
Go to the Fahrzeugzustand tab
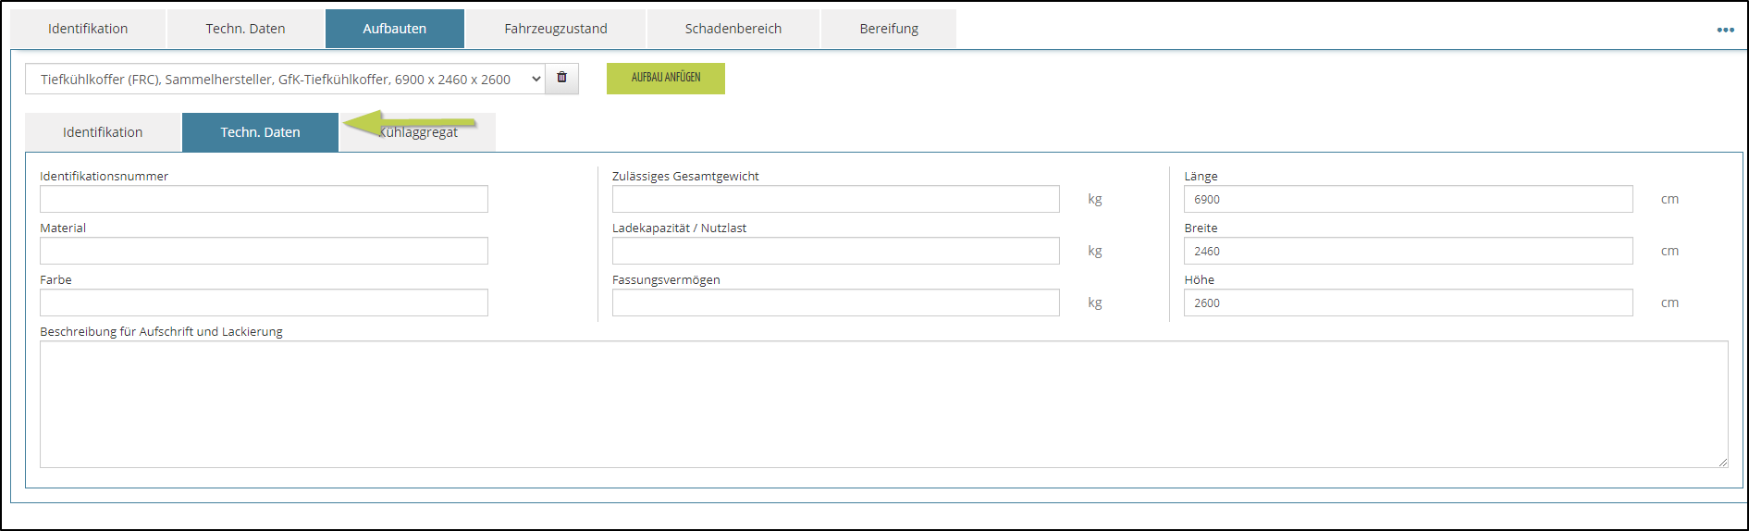[x=555, y=29]
